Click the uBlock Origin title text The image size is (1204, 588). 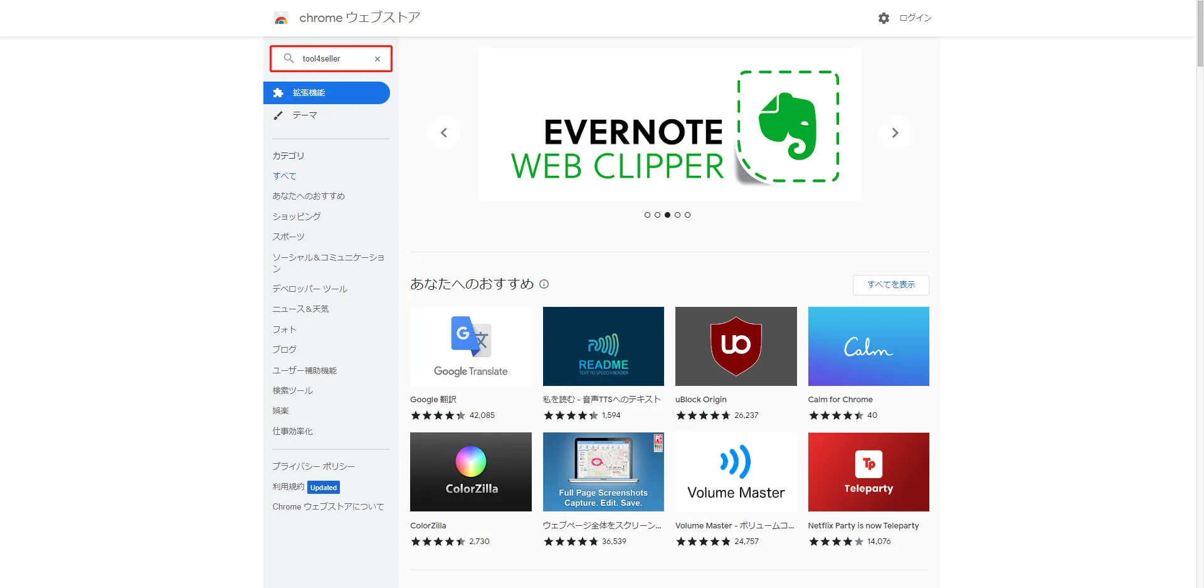[701, 400]
